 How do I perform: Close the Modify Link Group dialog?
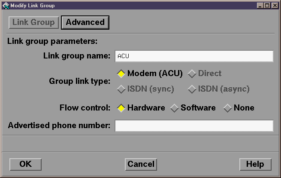point(275,6)
